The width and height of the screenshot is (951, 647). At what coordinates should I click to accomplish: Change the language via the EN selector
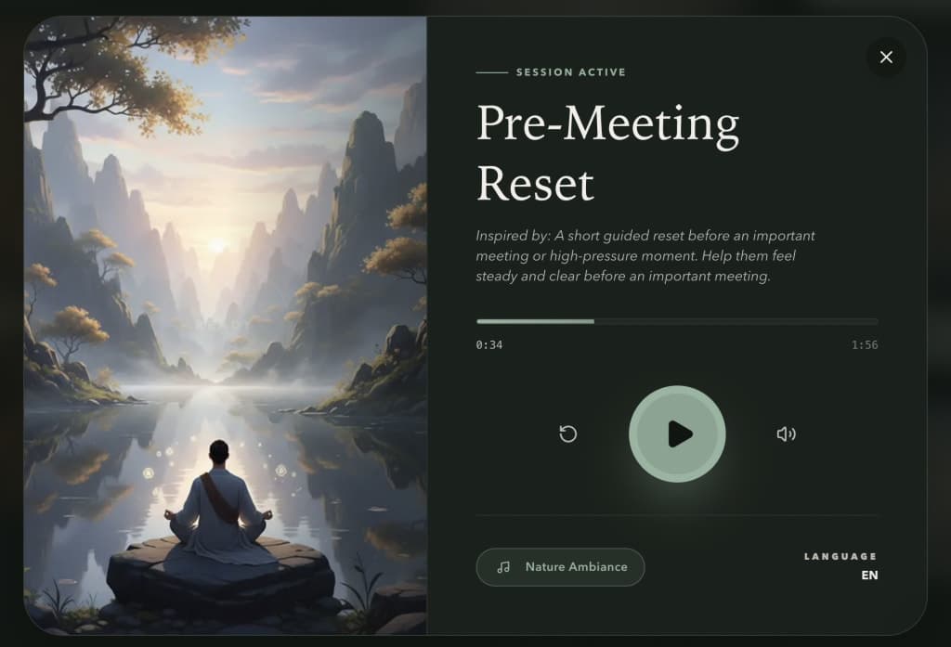(869, 576)
